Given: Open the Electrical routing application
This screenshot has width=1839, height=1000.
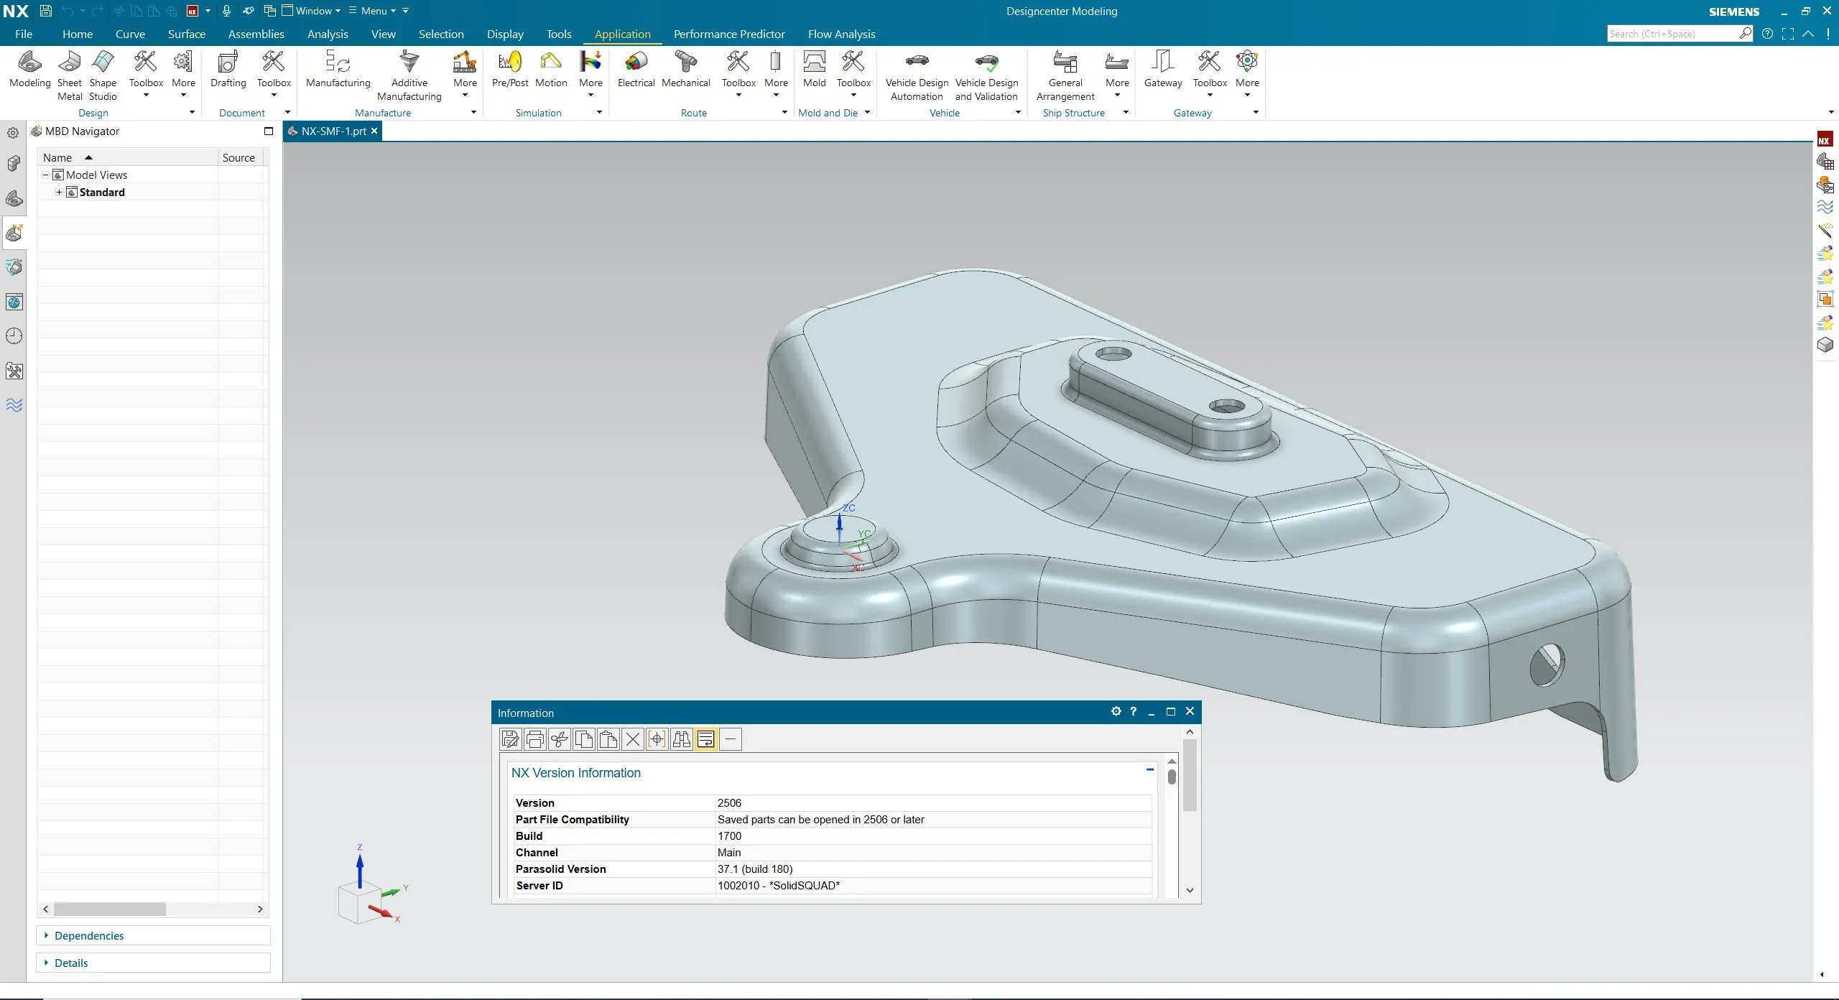Looking at the screenshot, I should (636, 70).
